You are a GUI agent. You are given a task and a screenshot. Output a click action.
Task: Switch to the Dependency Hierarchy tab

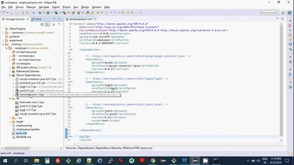point(108,148)
